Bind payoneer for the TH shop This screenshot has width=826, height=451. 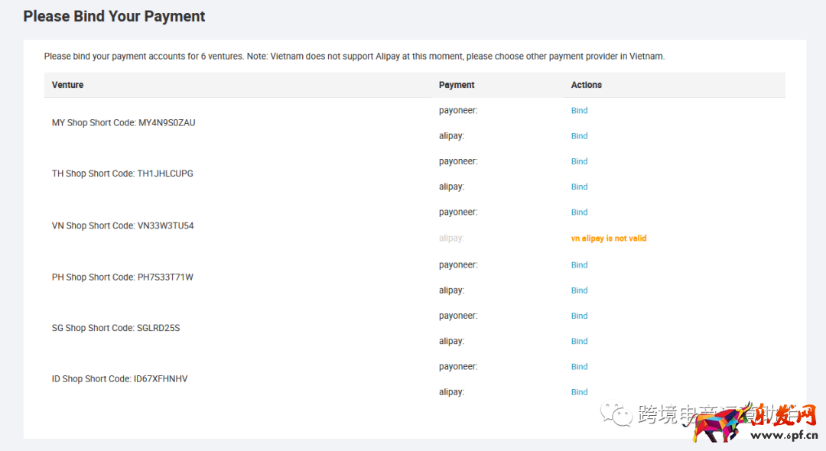579,161
